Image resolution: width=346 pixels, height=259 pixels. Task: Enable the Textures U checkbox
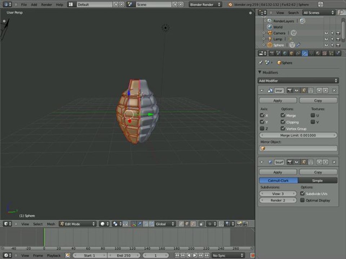click(313, 115)
